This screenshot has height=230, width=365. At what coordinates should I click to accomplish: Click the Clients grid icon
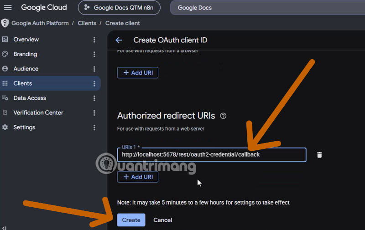coord(5,83)
